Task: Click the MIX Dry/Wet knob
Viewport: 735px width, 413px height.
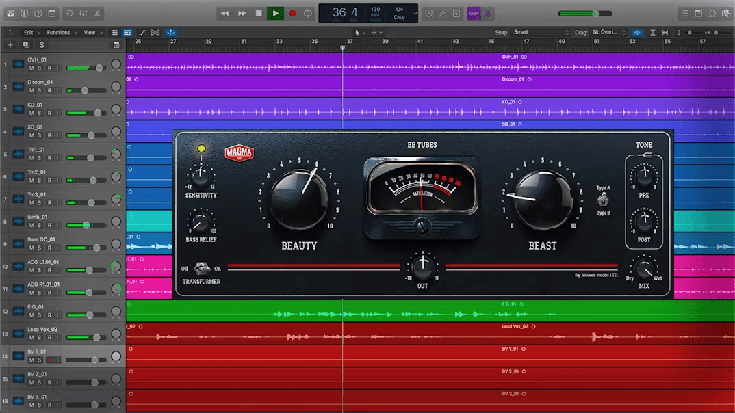Action: 643,268
